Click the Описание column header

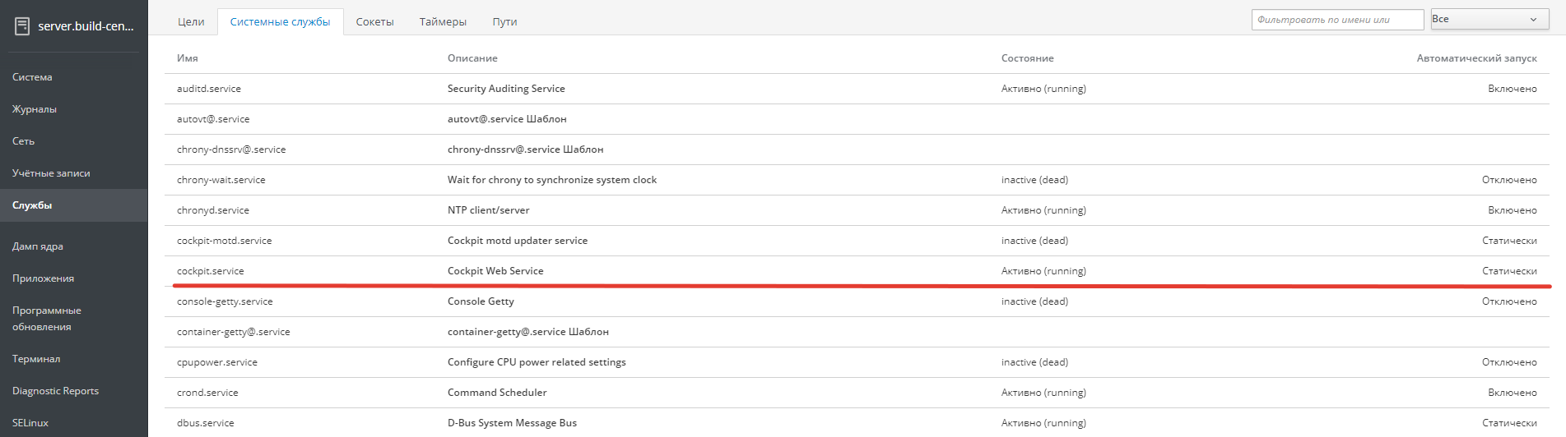(x=472, y=58)
